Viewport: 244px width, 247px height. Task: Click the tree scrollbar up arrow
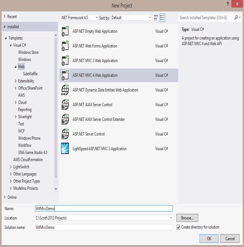pyautogui.click(x=56, y=35)
